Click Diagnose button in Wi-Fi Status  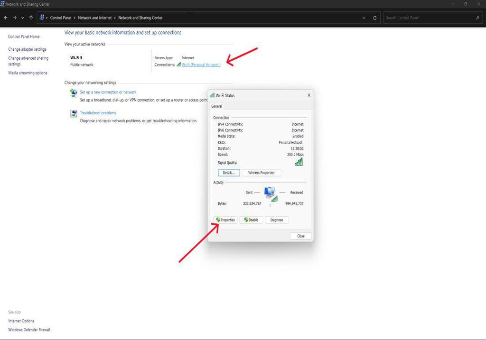click(x=277, y=220)
